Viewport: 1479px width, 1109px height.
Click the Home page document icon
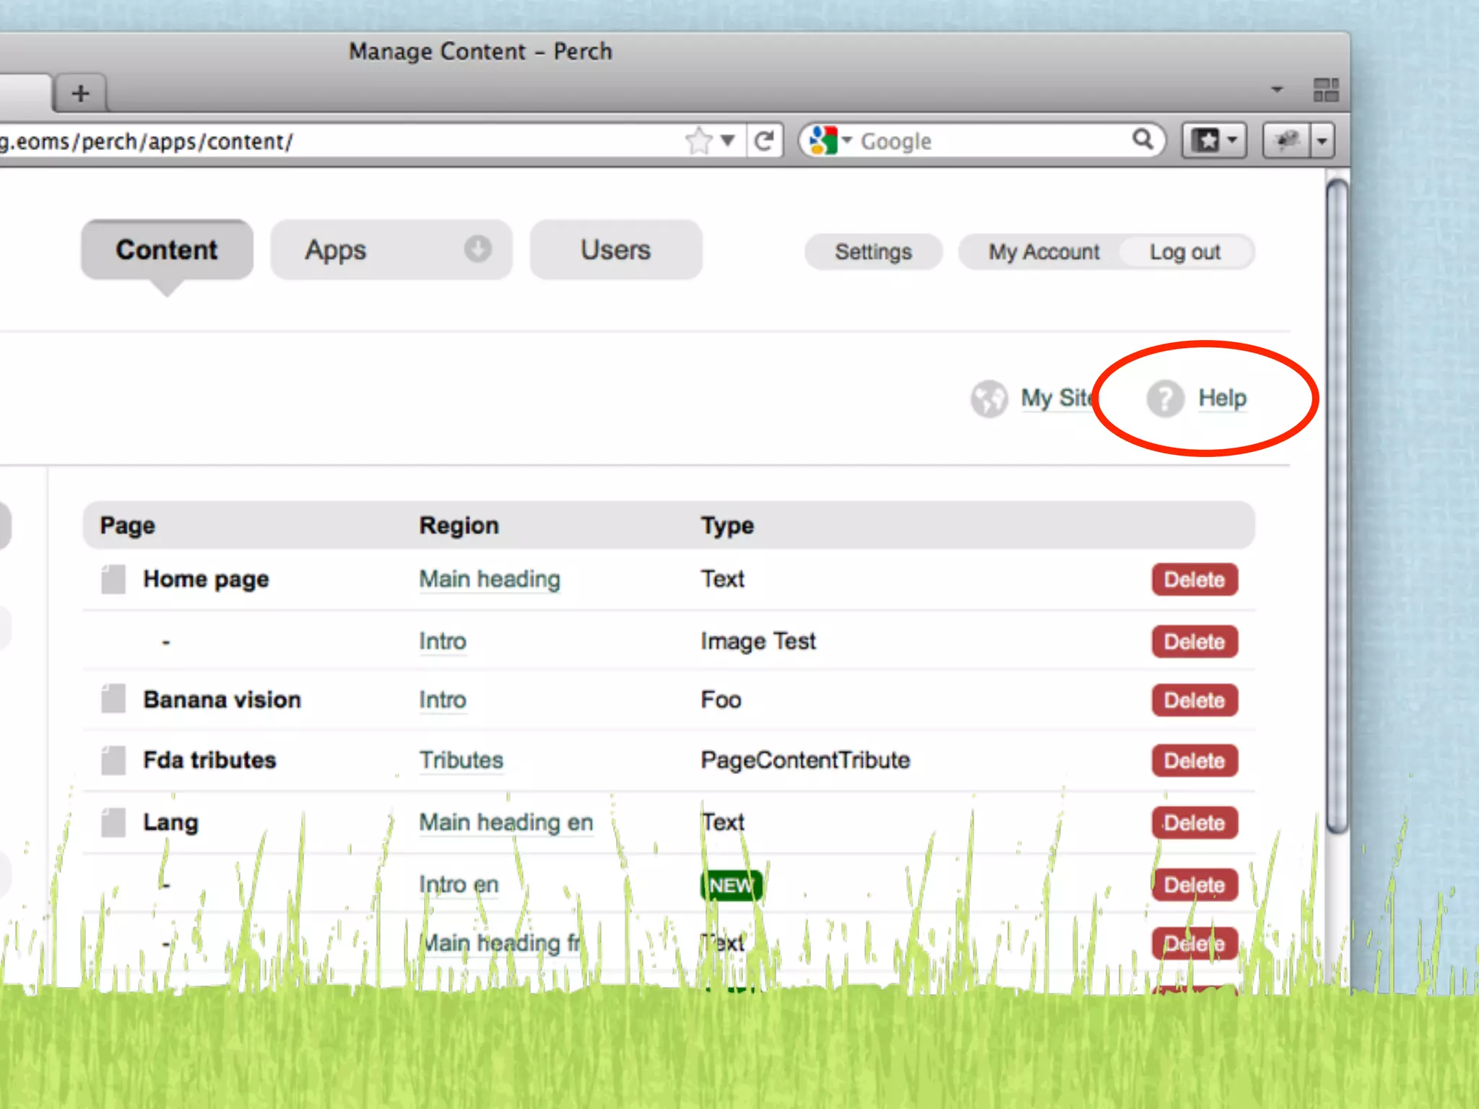click(113, 579)
